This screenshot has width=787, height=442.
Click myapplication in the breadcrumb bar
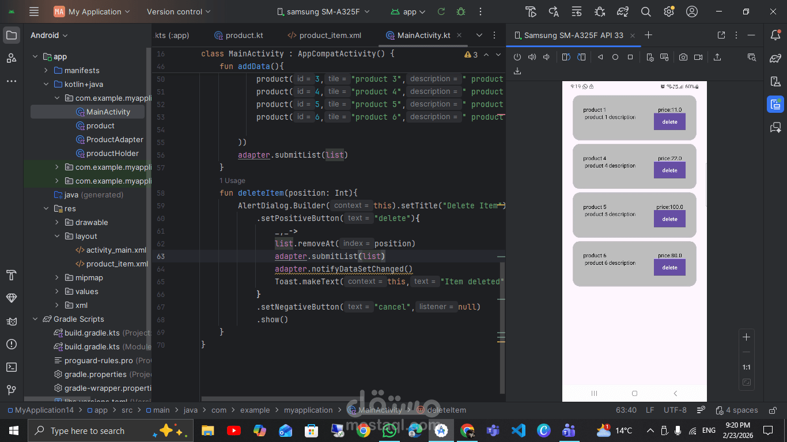[309, 410]
